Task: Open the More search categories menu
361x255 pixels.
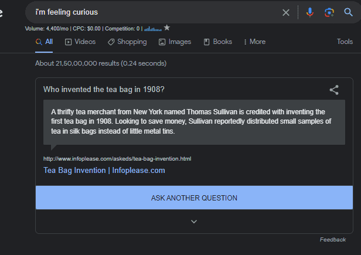Action: 254,42
